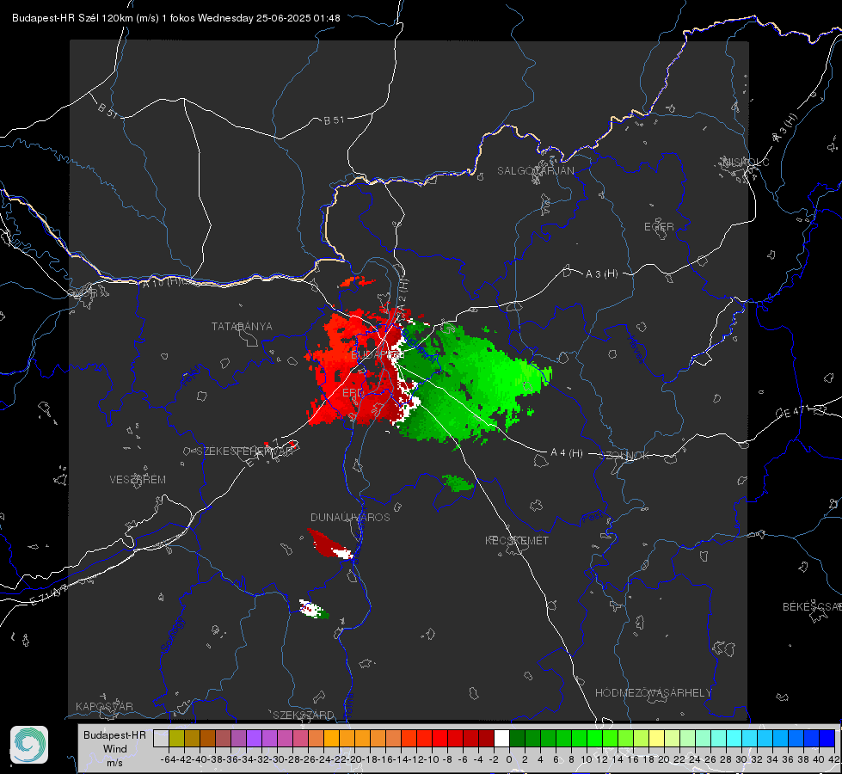Image resolution: width=842 pixels, height=774 pixels.
Task: Click the BÉKÉSCSABA label at right edge
Action: click(812, 606)
